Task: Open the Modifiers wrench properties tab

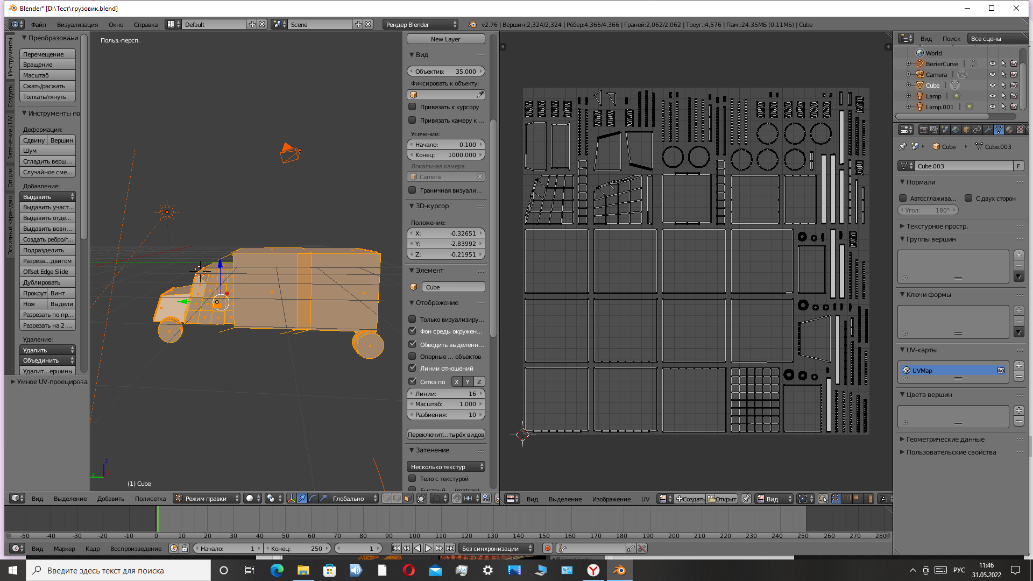Action: [988, 130]
